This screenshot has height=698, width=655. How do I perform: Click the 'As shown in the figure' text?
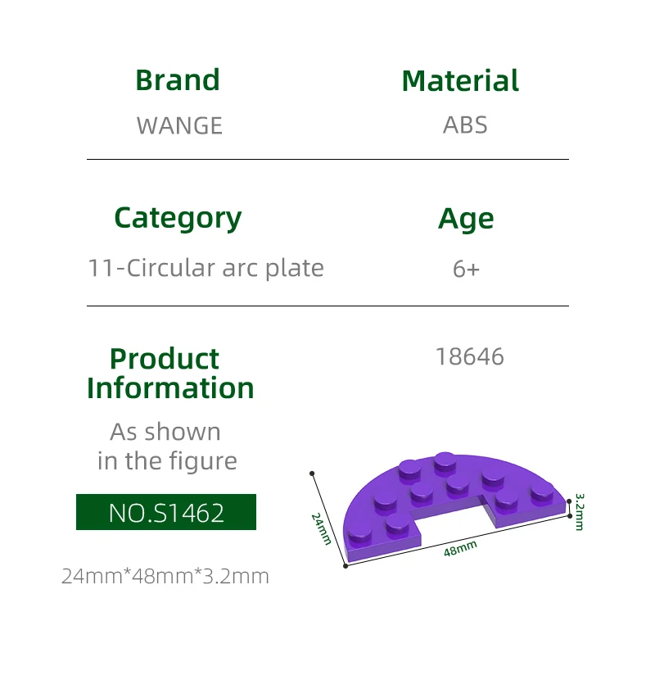click(166, 446)
